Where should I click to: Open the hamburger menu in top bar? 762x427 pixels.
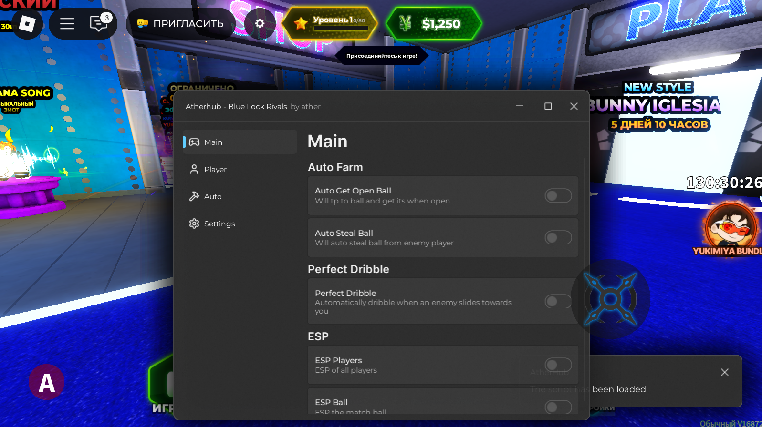(67, 23)
